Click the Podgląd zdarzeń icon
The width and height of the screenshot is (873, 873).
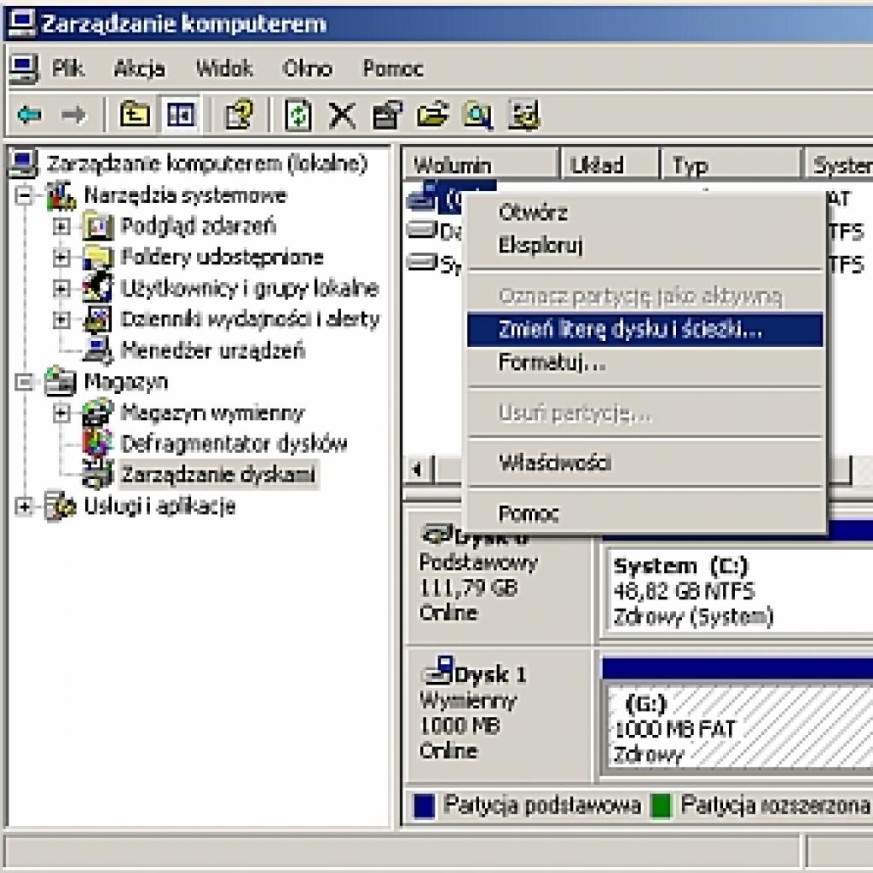coord(98,227)
